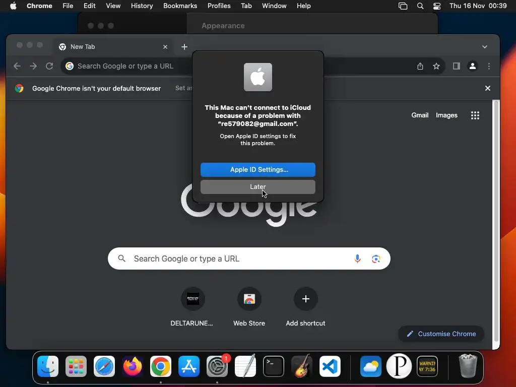This screenshot has width=516, height=387.
Task: Open the Bookmarks menu
Action: [x=180, y=6]
